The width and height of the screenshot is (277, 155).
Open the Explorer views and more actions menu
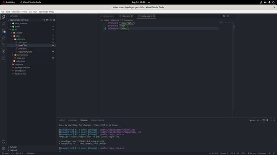pyautogui.click(x=53, y=16)
